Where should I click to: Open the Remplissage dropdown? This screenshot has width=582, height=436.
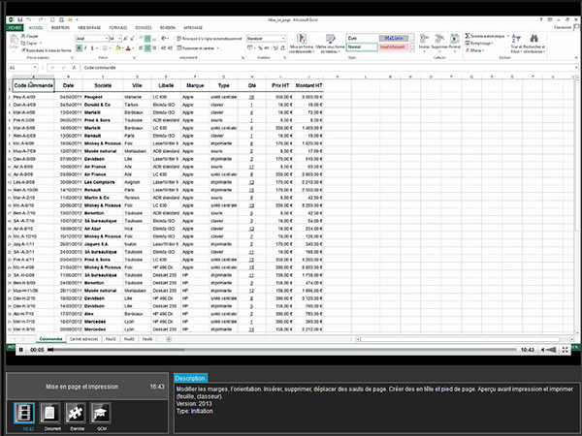pyautogui.click(x=479, y=43)
